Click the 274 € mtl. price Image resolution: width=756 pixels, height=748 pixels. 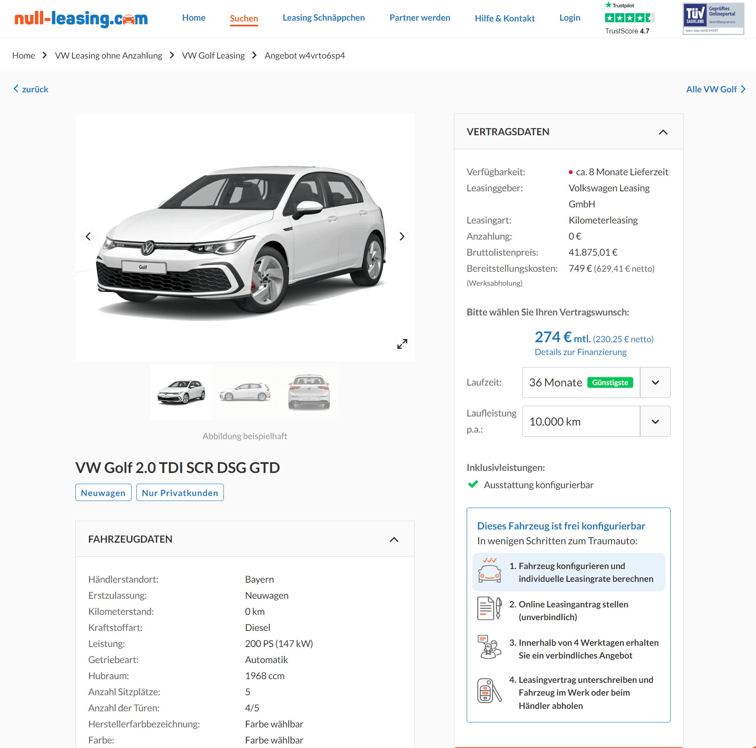tap(563, 337)
